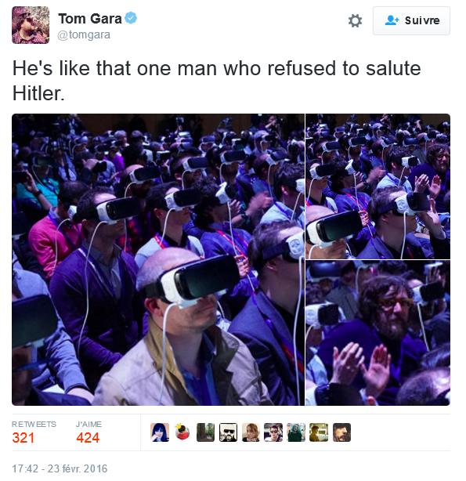This screenshot has width=466, height=481.
Task: Open the large VR audience photo
Action: pyautogui.click(x=158, y=259)
